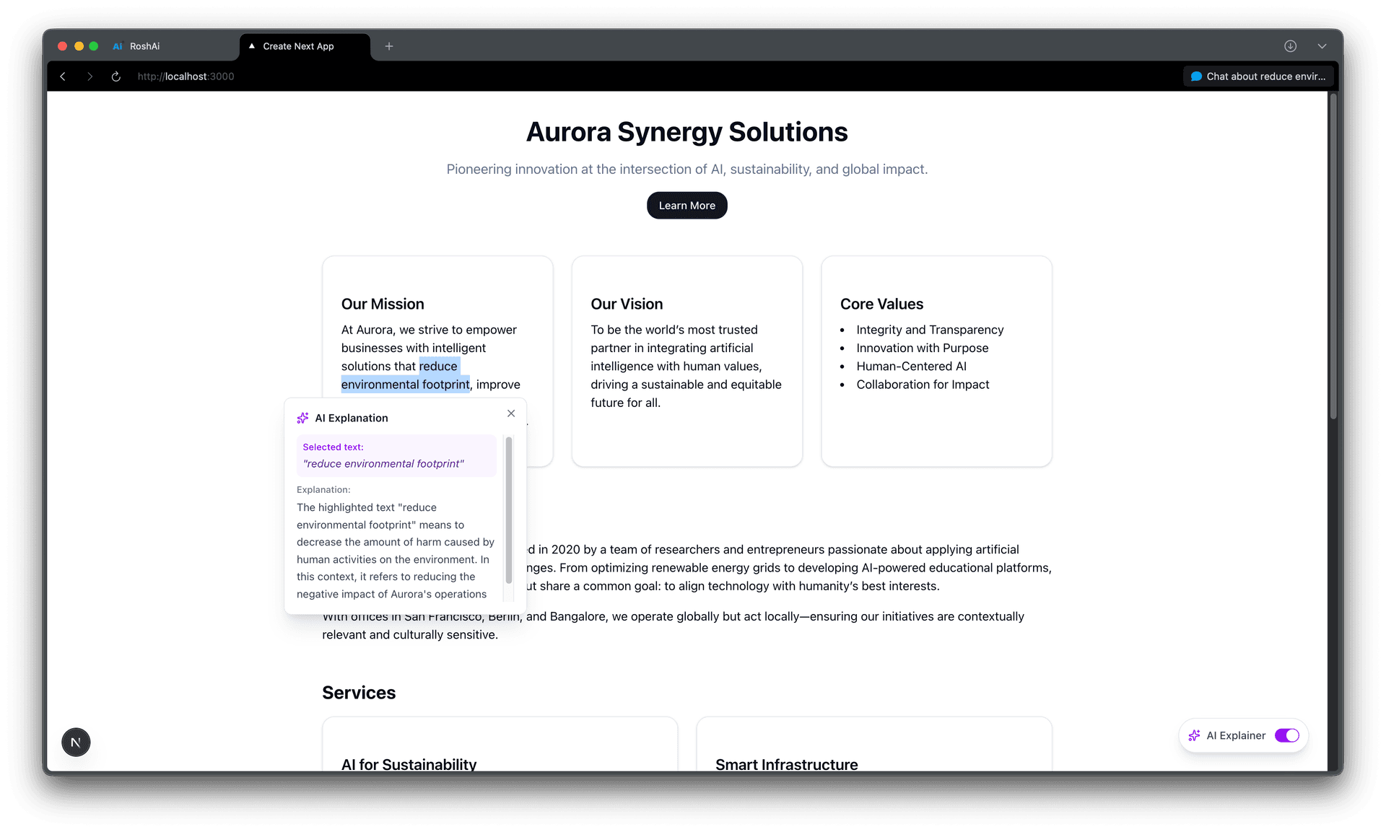Click the triangle indicator on the Create Next App tab
Image resolution: width=1386 pixels, height=832 pixels.
250,45
